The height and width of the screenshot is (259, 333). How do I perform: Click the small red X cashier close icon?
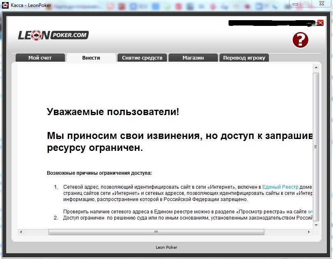[321, 23]
